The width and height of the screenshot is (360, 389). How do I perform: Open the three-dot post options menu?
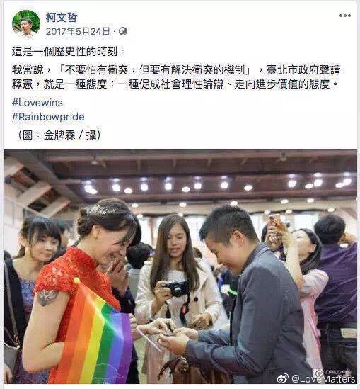(345, 16)
